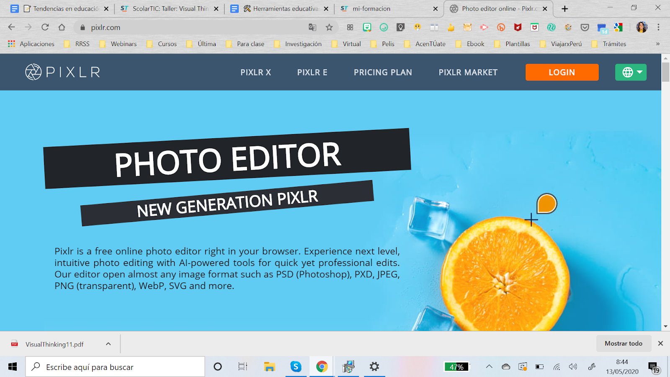
Task: Click the 8:44 clock and date
Action: (x=622, y=367)
